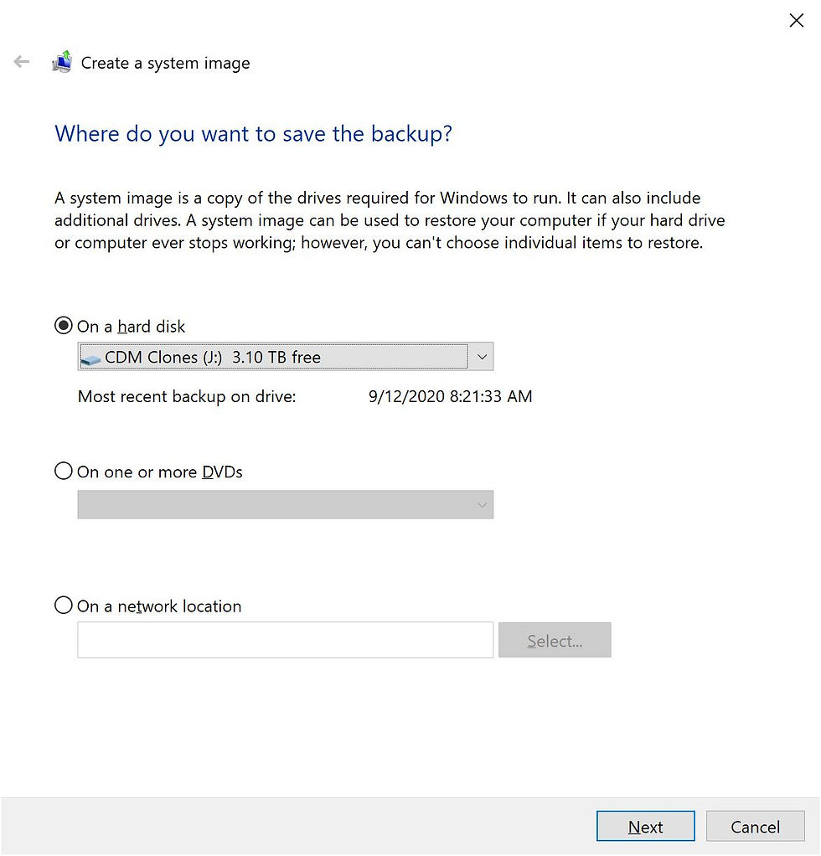Click the network location path field
Viewport: 821px width, 856px height.
[285, 640]
